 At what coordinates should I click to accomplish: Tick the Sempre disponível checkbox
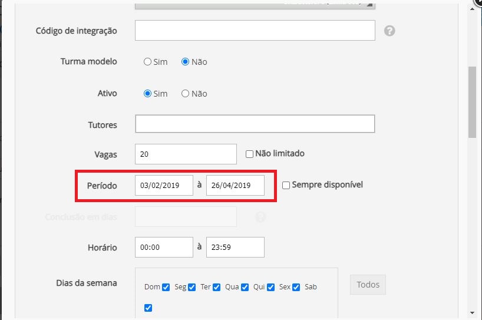click(286, 185)
